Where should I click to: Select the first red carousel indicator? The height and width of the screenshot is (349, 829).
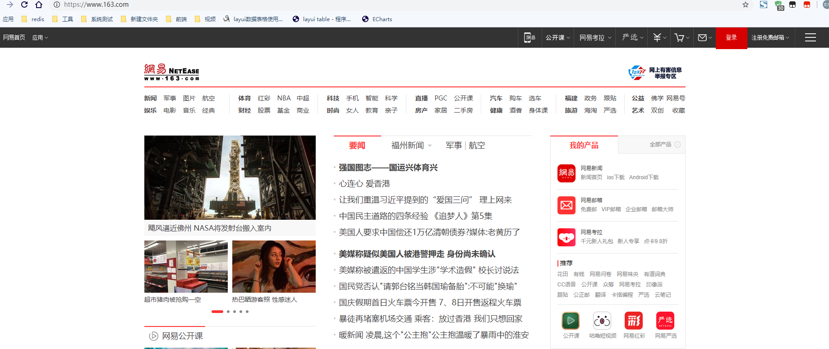point(217,312)
